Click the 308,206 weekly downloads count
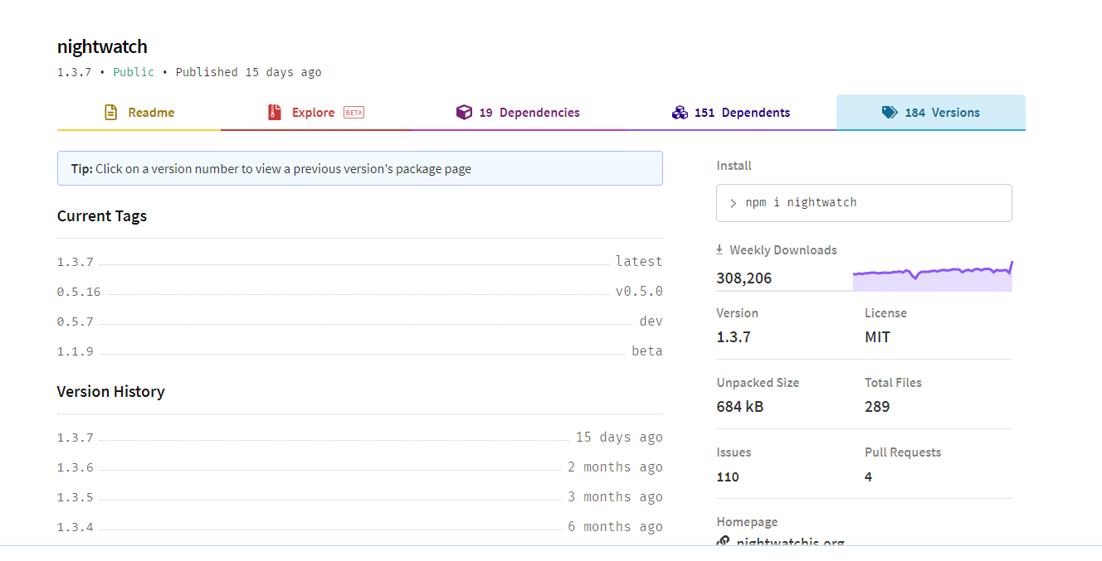Screen dimensions: 1102x561 [744, 278]
